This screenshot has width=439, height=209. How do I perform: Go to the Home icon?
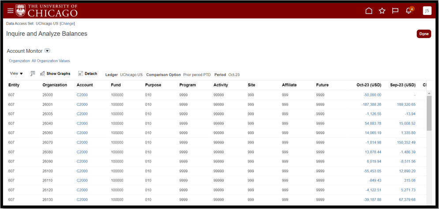pos(369,11)
